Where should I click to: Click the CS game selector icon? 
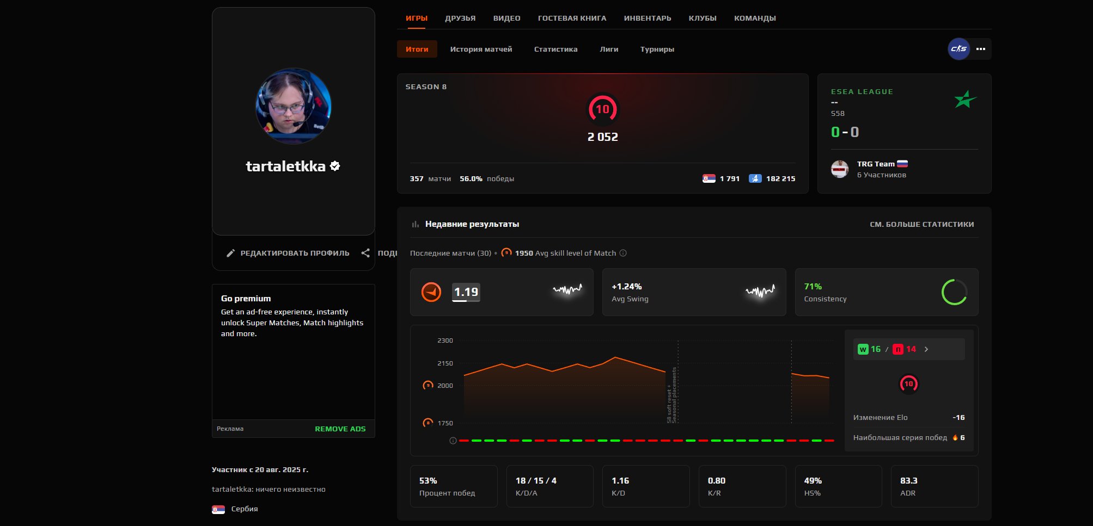coord(958,49)
